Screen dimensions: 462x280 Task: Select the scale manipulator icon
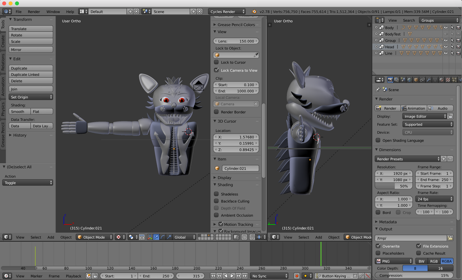tap(169, 237)
